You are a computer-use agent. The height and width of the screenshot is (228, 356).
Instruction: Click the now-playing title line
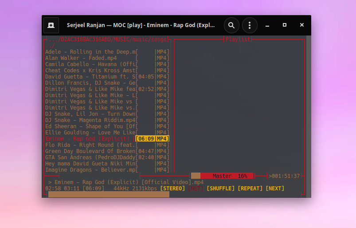pos(126,182)
